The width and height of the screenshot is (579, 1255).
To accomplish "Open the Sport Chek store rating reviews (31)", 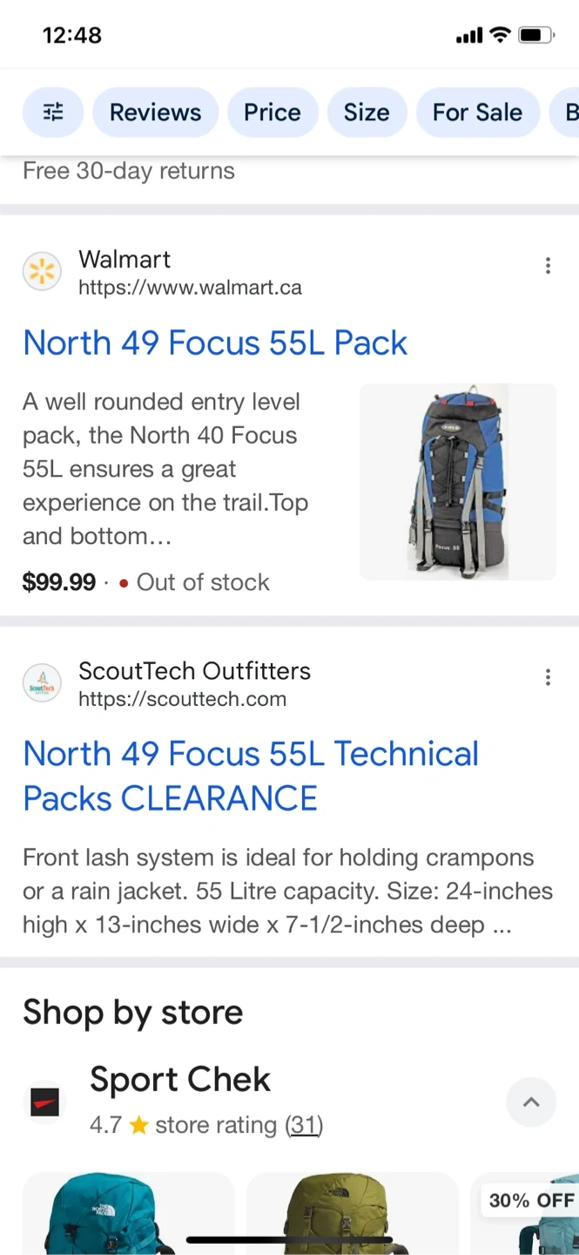I will (304, 1125).
